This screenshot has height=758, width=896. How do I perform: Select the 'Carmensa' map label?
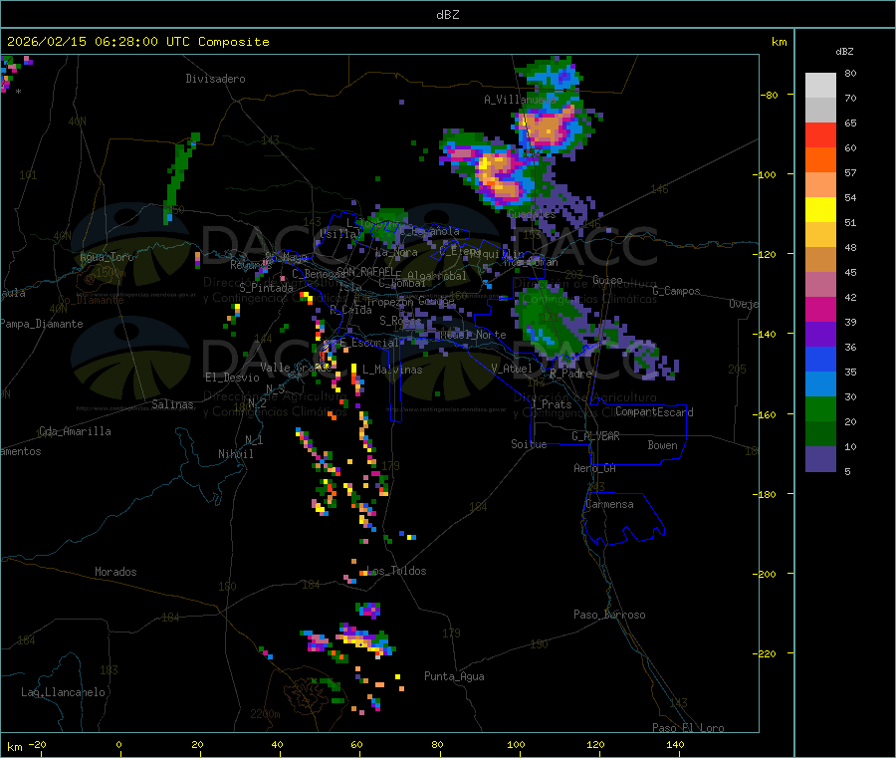609,504
